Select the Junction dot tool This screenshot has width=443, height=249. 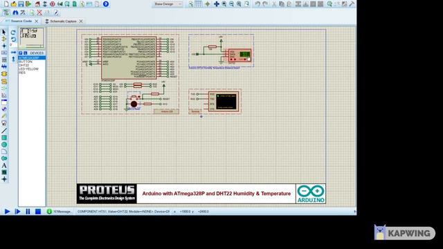[4, 46]
